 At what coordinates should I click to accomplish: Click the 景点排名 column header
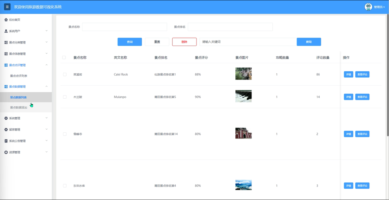[161, 58]
